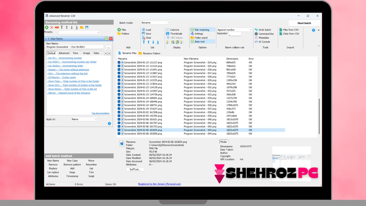
Task: Select the Media tab in file info
Action: coord(224,142)
